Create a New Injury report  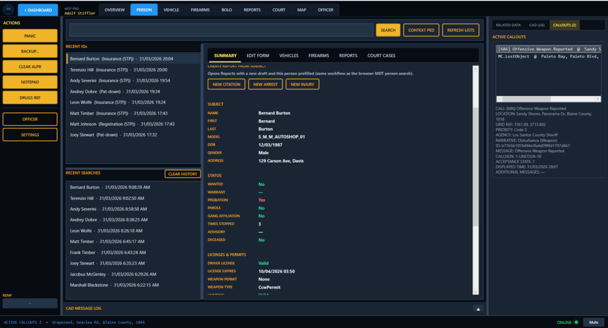click(x=302, y=84)
